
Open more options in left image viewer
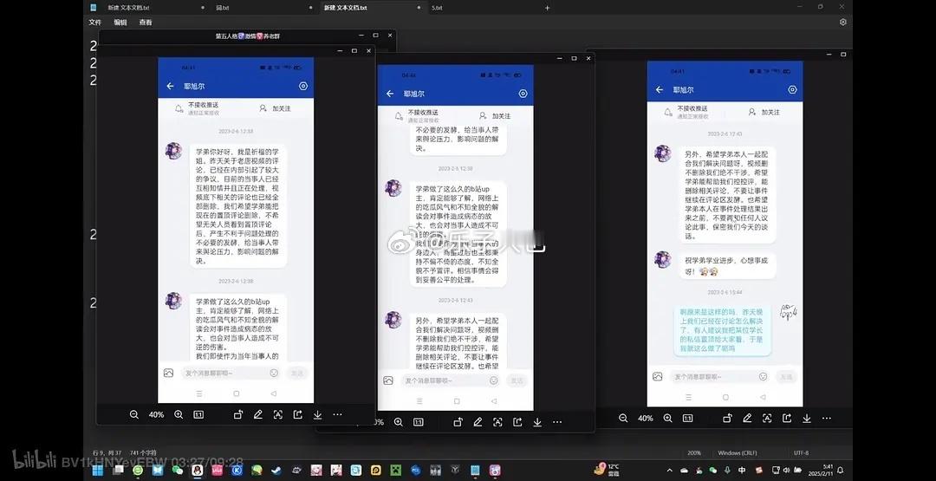click(x=337, y=415)
